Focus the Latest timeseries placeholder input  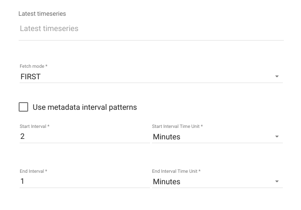point(151,29)
